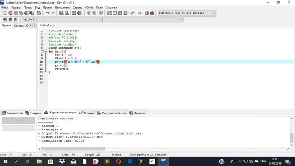Open a file with the toolbar Open icon

[10, 13]
